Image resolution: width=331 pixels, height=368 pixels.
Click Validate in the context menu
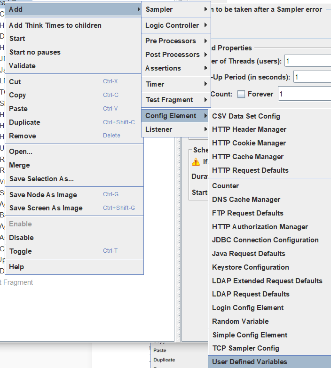[74, 66]
